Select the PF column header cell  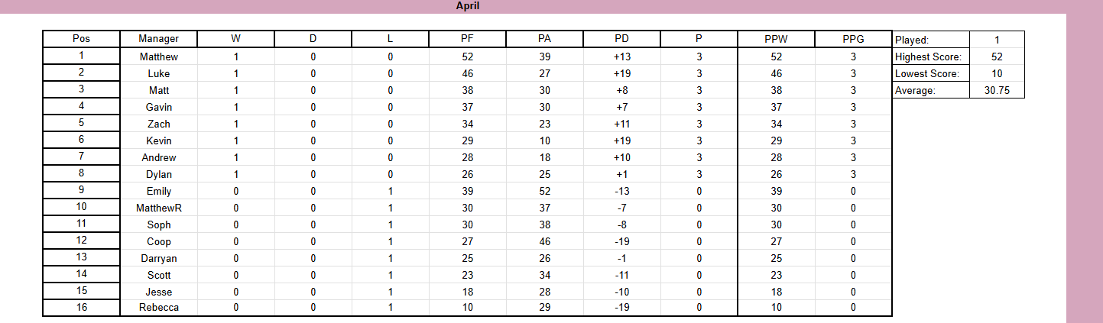(467, 39)
